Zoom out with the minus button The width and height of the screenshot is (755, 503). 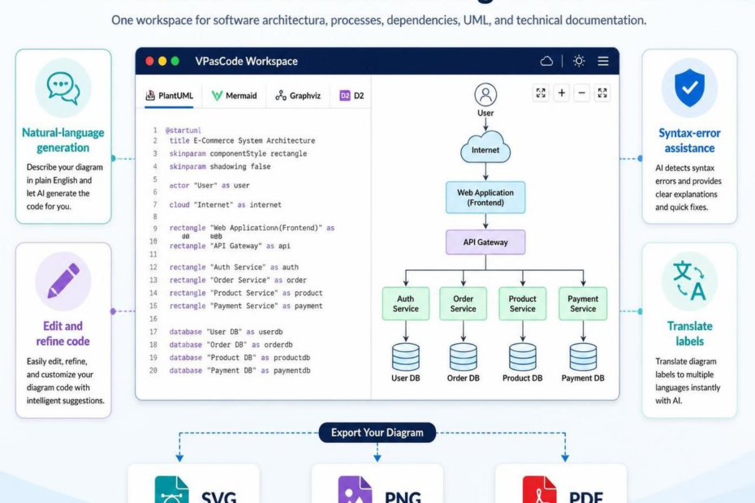(x=581, y=93)
